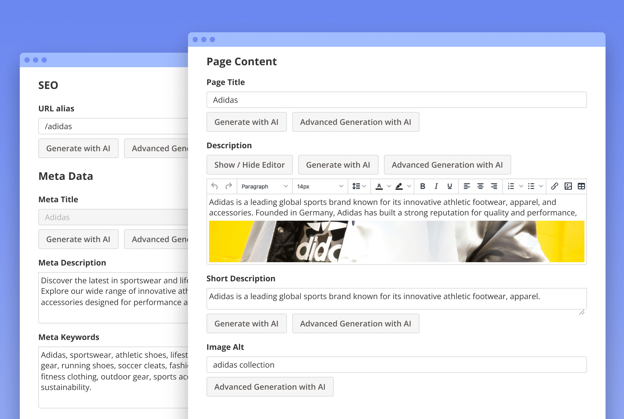Click the Image Alt input field
Viewport: 624px width, 419px height.
pyautogui.click(x=396, y=365)
